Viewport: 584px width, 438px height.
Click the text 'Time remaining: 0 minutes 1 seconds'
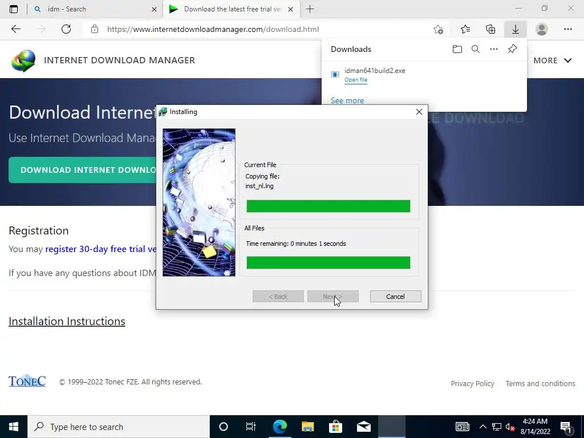[x=296, y=244]
